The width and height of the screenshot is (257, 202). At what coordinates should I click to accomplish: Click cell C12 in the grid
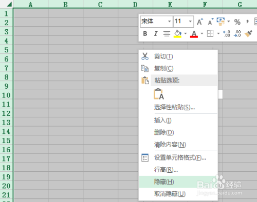[x=101, y=113]
